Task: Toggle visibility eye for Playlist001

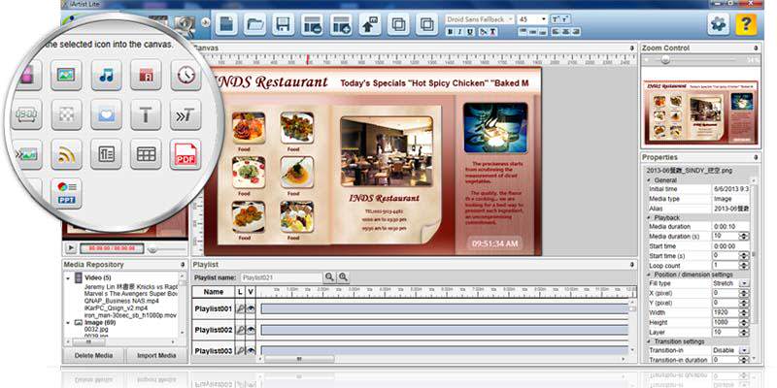Action: point(251,308)
